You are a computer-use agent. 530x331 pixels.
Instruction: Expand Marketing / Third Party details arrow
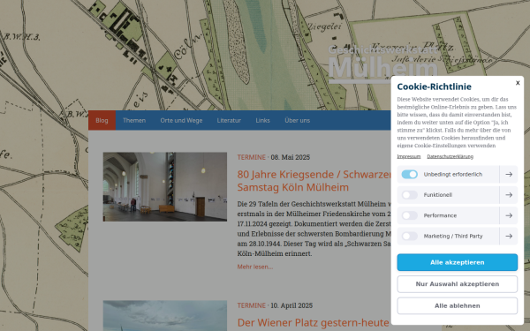click(509, 236)
